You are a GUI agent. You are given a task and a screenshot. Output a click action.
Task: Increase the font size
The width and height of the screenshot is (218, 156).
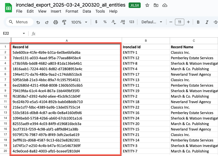188,22
